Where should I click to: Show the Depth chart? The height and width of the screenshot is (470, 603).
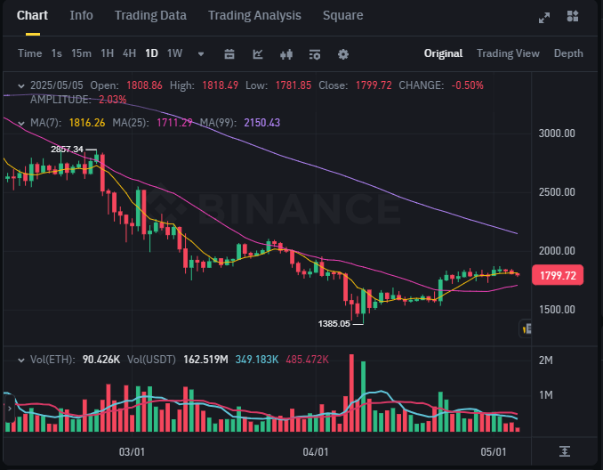click(568, 53)
